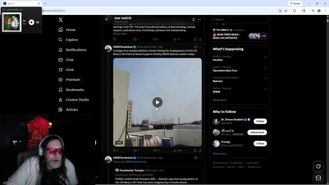Open Cookie Policy link
This screenshot has width=329, height=185.
coord(252,163)
